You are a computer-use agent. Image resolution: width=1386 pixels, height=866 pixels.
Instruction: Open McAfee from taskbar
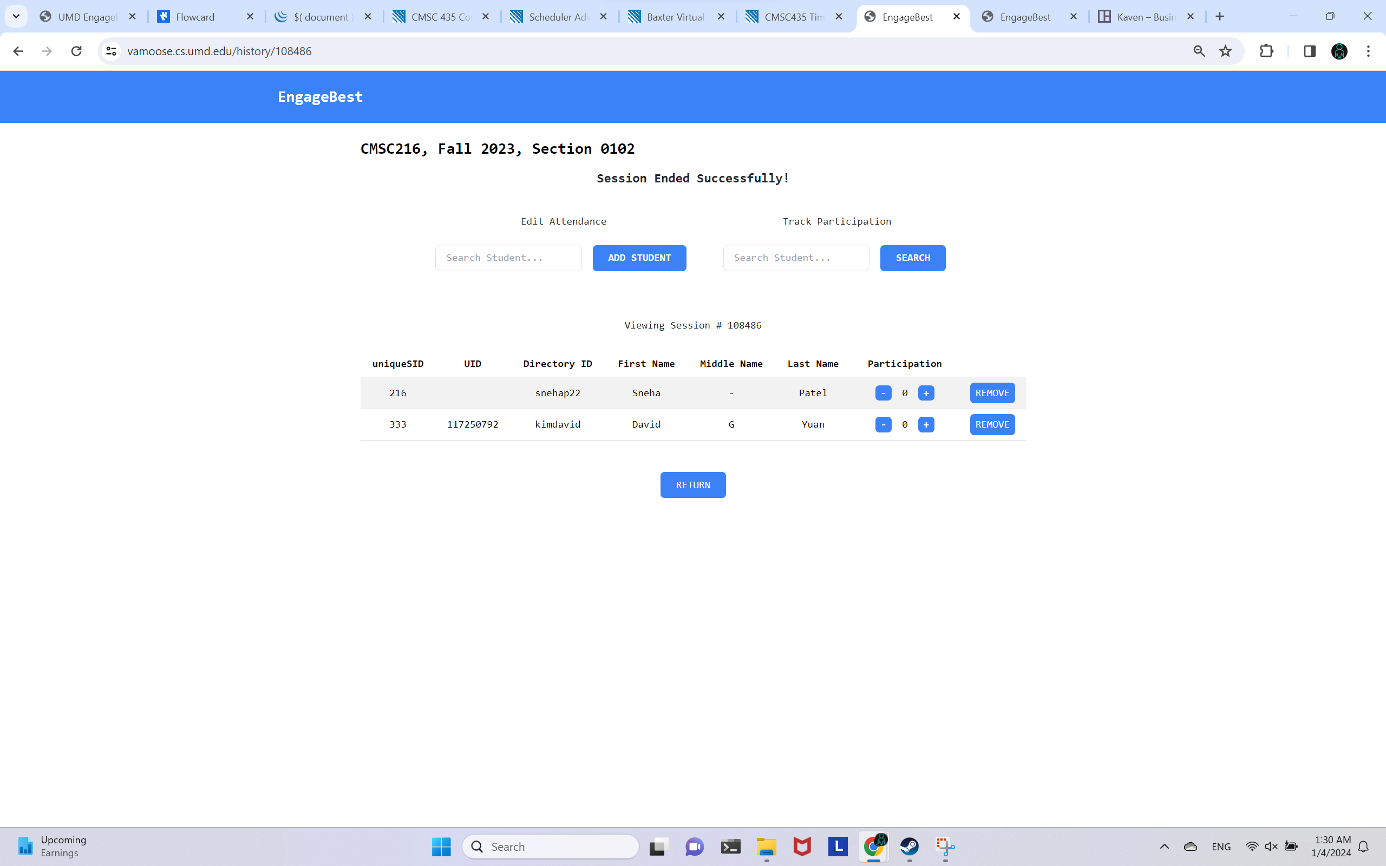[802, 847]
